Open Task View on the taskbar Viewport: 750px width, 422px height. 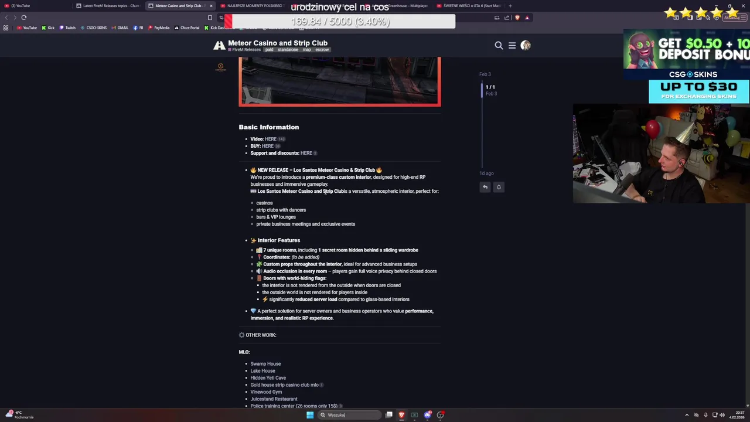(388, 415)
